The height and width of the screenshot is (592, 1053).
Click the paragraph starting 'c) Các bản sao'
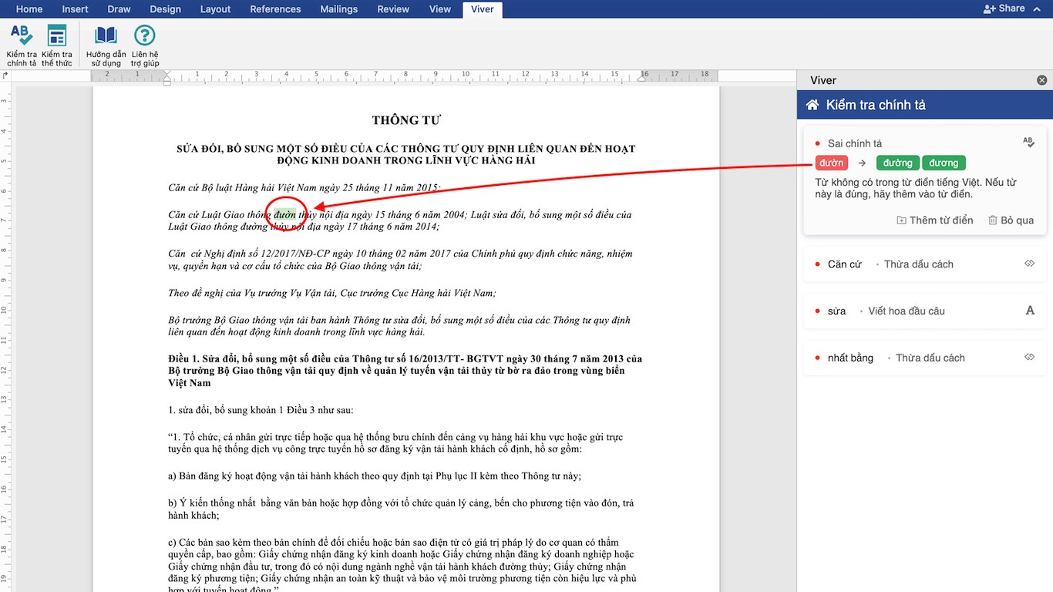point(402,565)
